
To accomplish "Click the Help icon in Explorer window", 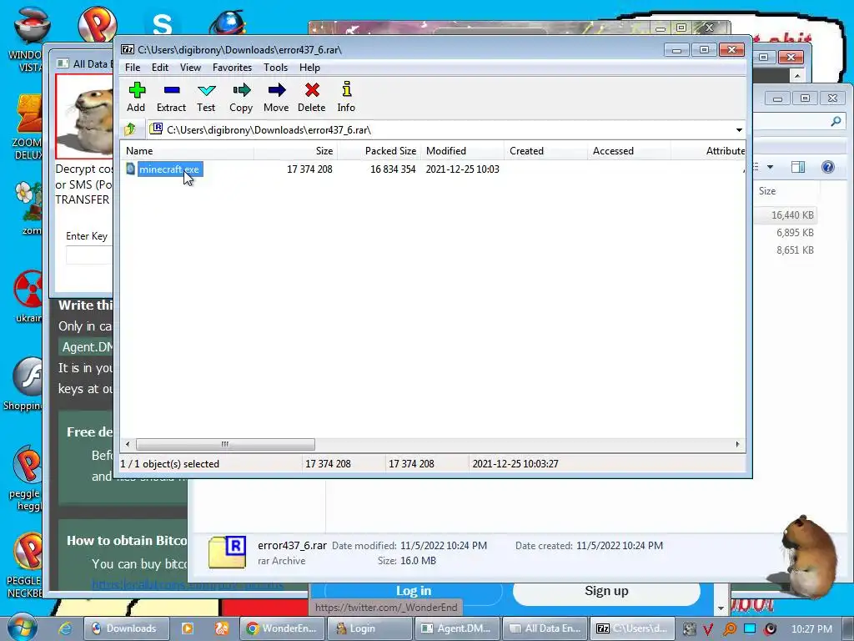I will [827, 167].
